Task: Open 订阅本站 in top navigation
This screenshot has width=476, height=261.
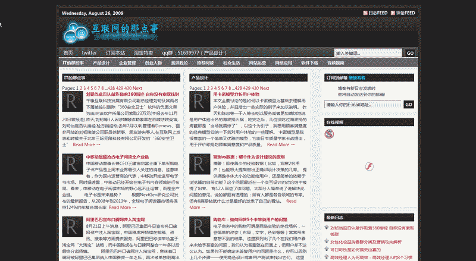Action: tap(115, 53)
